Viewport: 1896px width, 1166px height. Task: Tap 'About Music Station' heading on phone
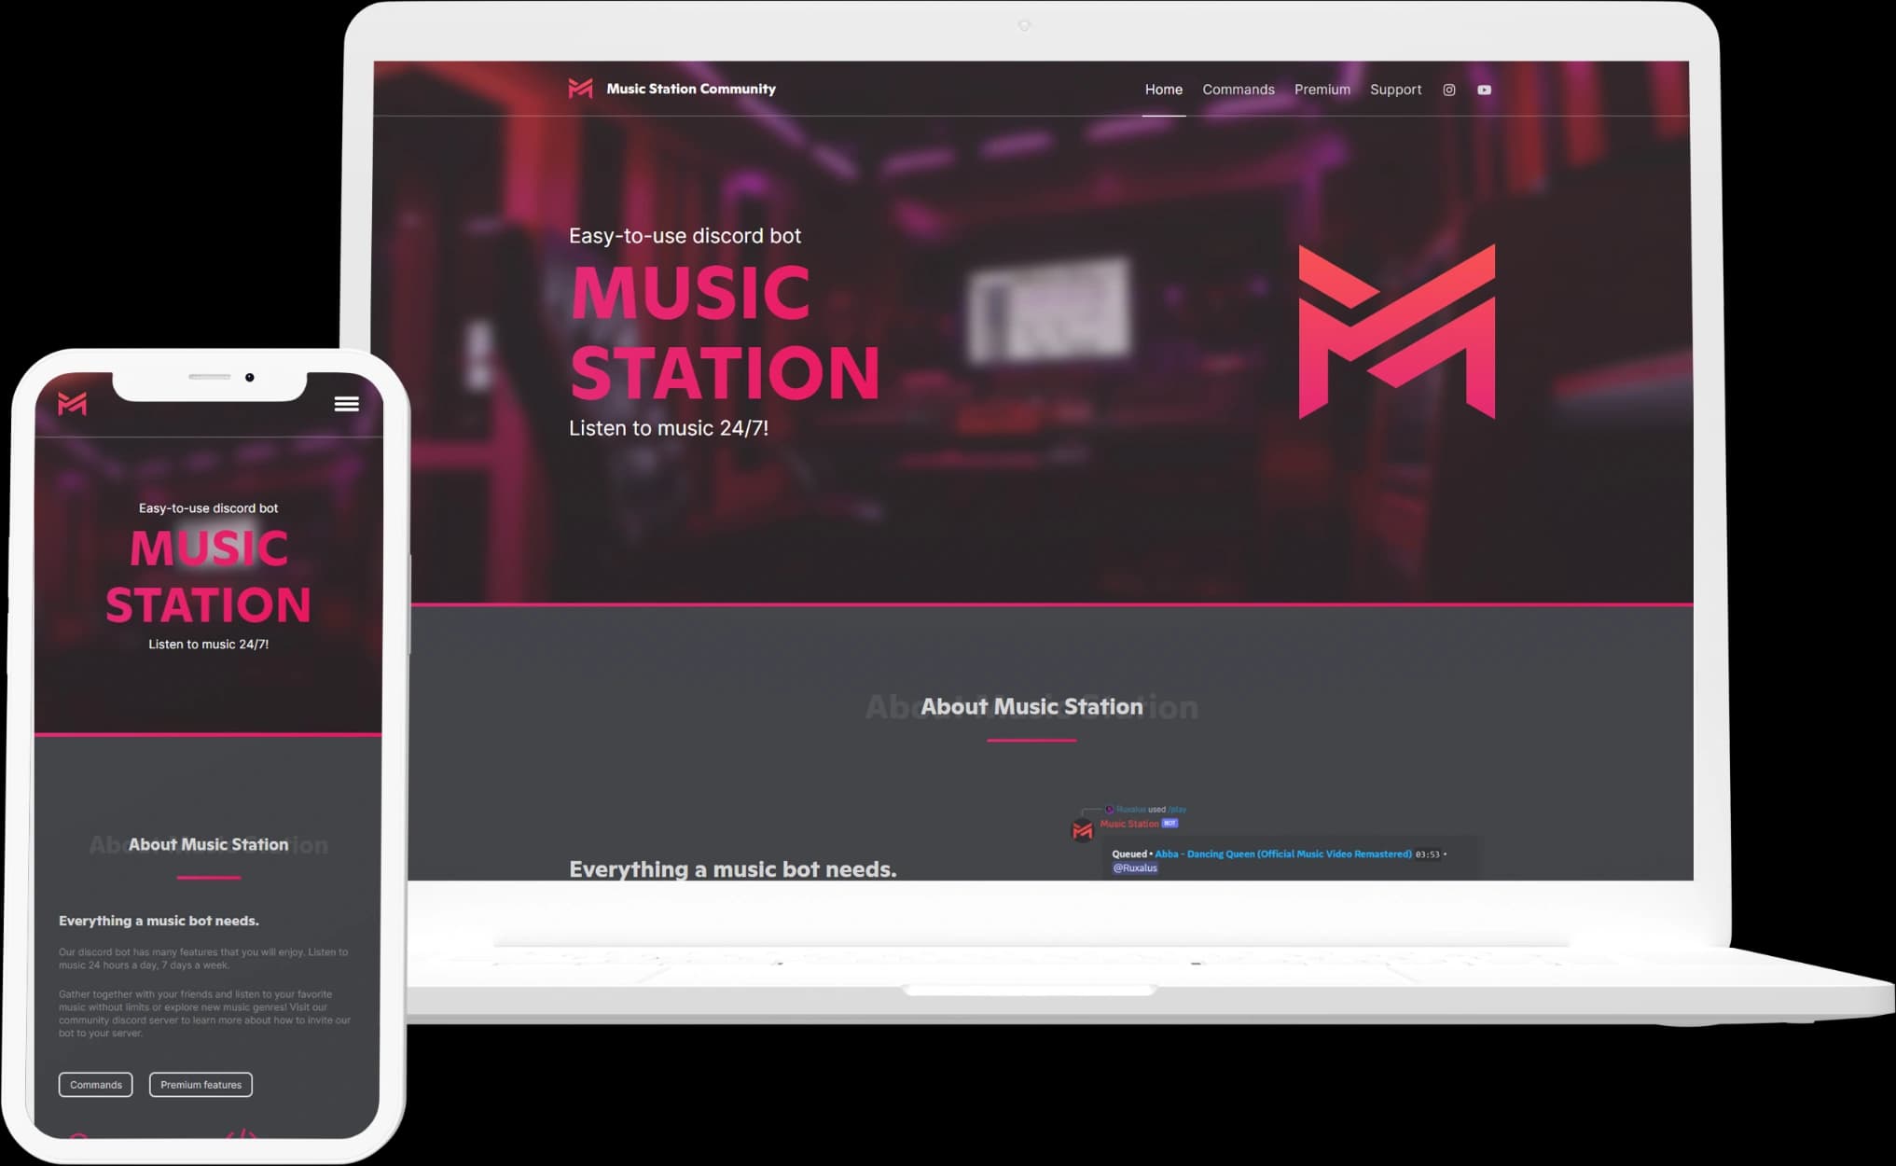(208, 844)
